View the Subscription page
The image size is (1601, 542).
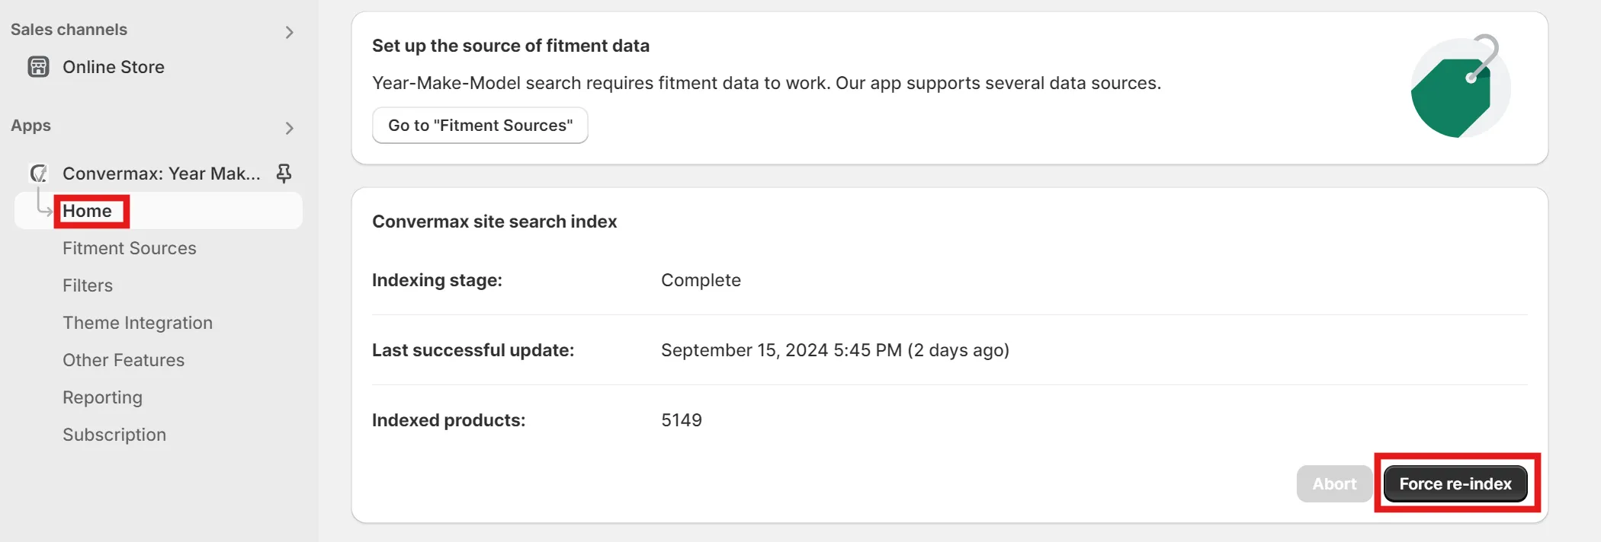point(114,435)
